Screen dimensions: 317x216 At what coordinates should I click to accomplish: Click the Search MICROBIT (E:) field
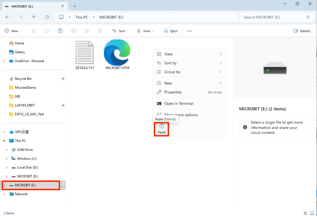(x=276, y=17)
